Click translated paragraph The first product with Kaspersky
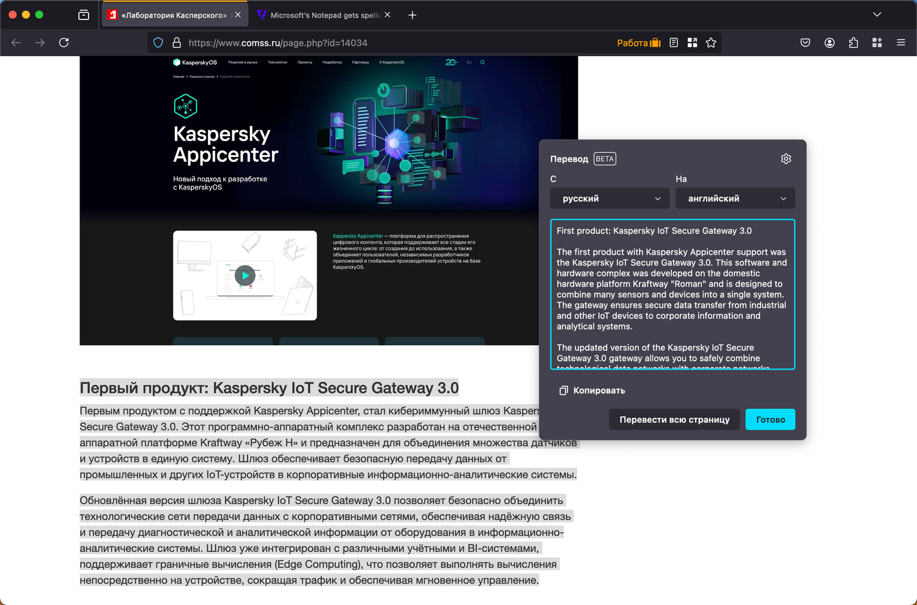This screenshot has width=917, height=605. tap(672, 289)
